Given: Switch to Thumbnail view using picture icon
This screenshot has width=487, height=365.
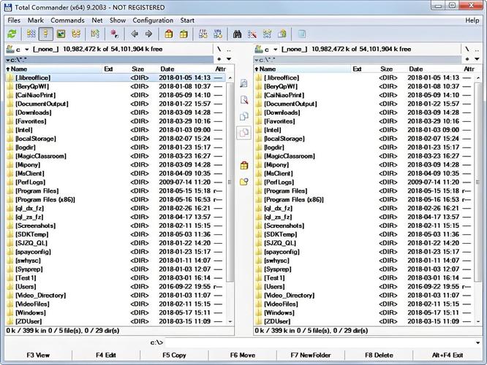Looking at the screenshot, I should 61,34.
